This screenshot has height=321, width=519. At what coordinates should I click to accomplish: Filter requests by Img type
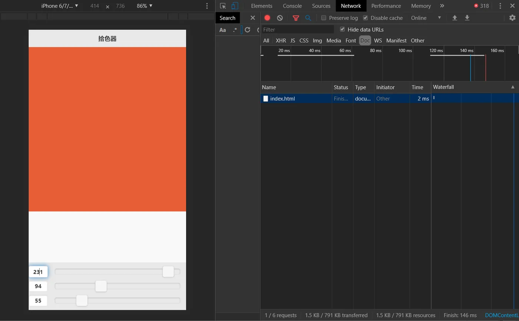(x=317, y=40)
